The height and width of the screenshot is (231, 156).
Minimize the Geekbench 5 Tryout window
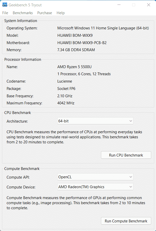pyautogui.click(x=119, y=5)
